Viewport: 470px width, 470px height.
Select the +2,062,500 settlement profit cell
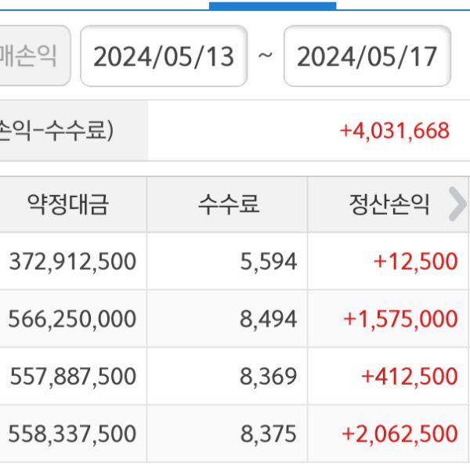pos(400,434)
